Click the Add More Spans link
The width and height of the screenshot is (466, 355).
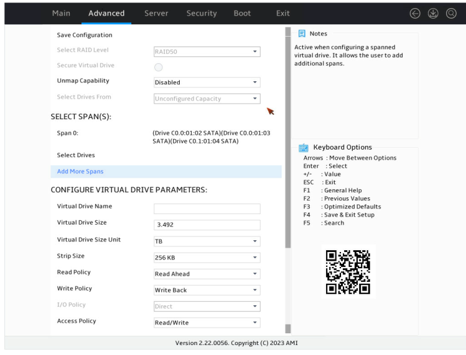pos(80,171)
